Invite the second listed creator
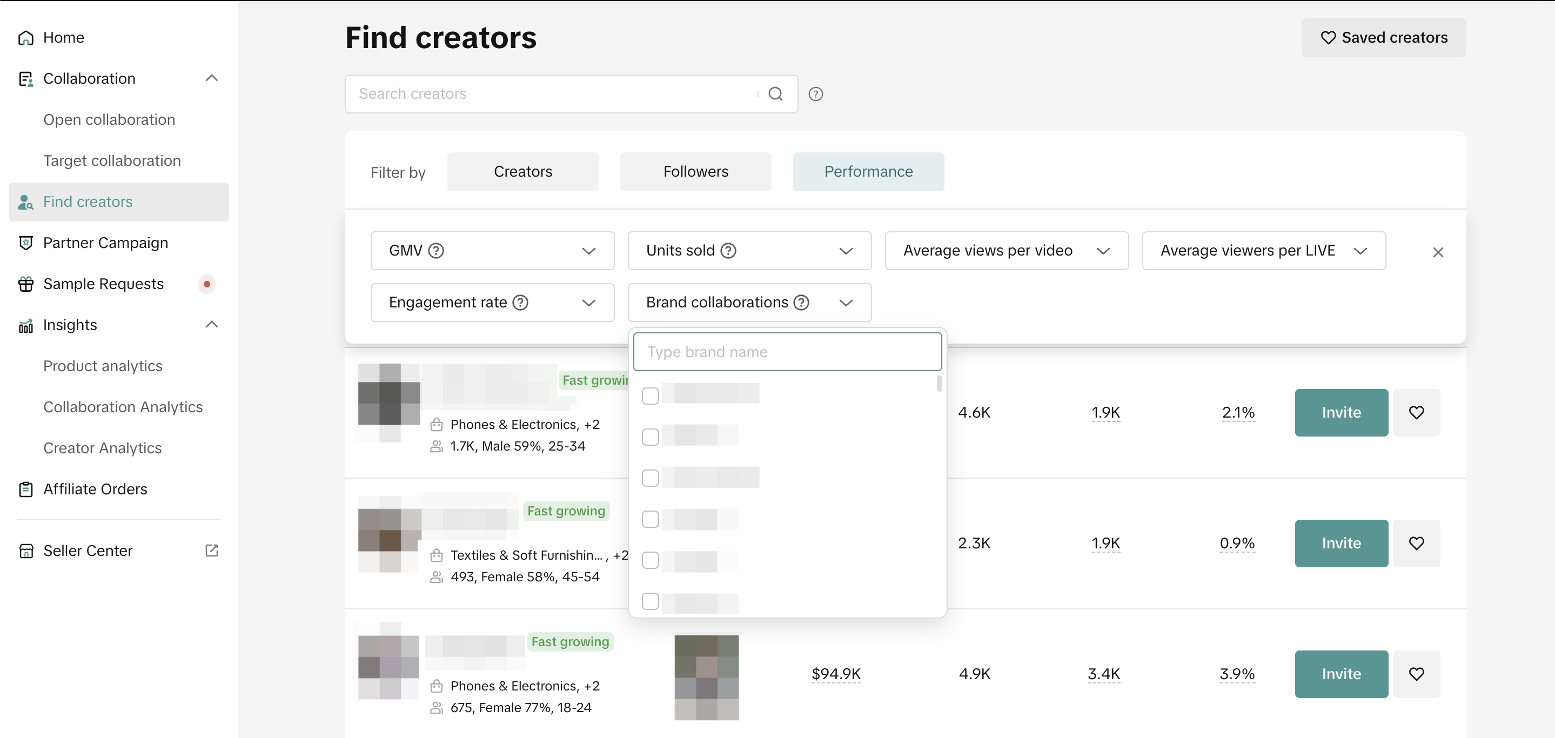 (x=1340, y=543)
